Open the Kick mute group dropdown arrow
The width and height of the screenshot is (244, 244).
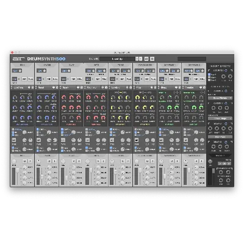[x=19, y=79]
